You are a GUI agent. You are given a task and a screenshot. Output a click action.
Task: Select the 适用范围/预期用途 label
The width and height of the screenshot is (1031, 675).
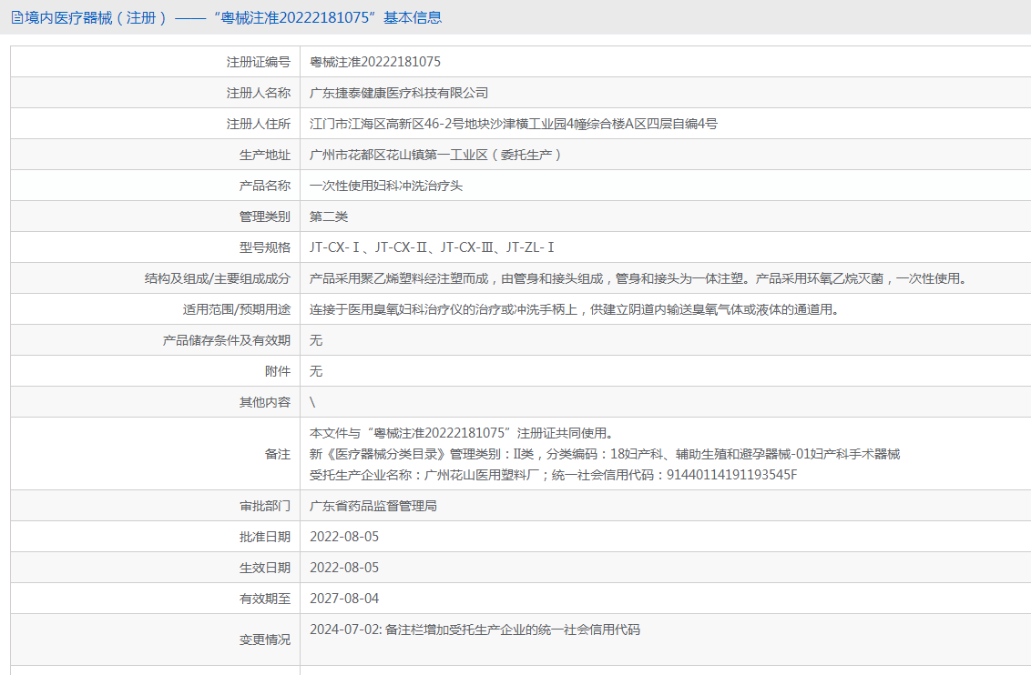(237, 309)
